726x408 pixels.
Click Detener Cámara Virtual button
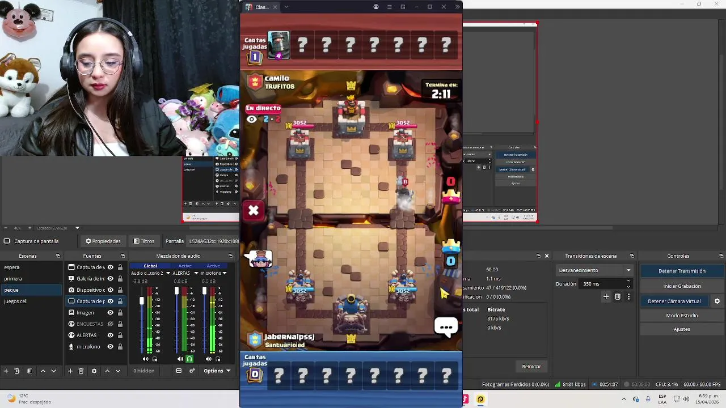[674, 301]
